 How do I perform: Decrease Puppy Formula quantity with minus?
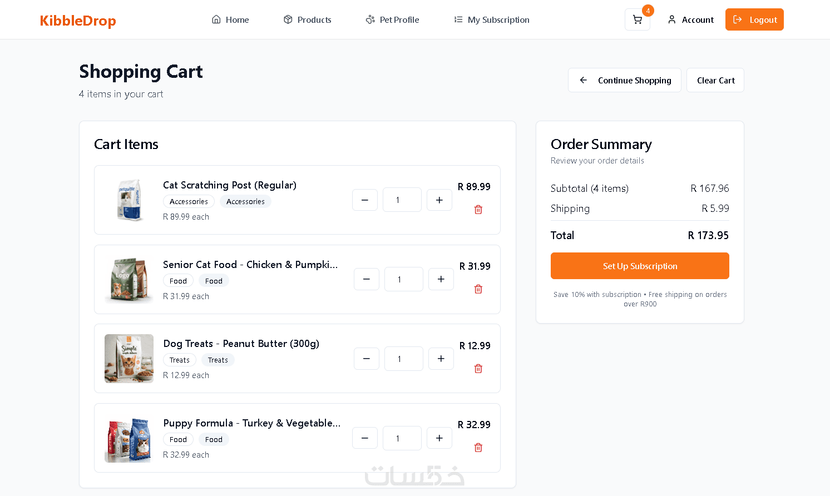click(x=365, y=438)
